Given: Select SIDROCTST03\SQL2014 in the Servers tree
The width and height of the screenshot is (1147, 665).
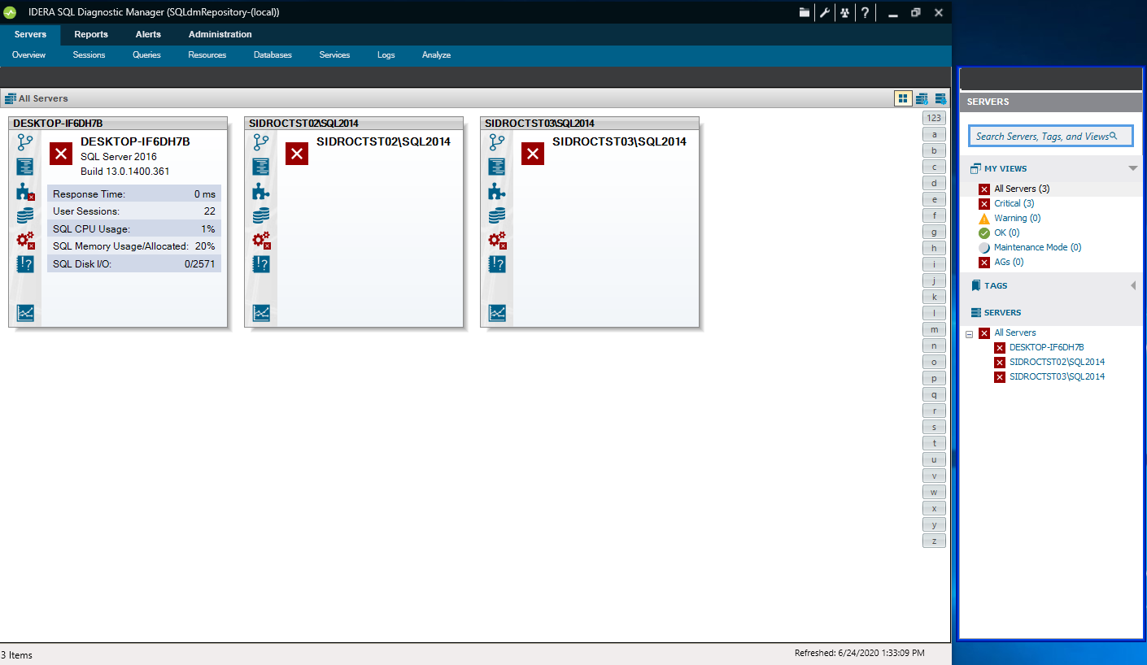Looking at the screenshot, I should 1057,376.
